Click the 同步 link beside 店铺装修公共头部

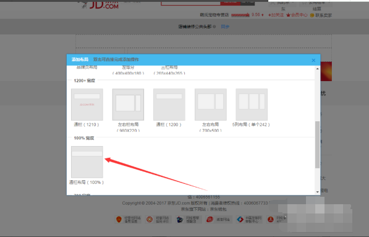[x=225, y=27]
